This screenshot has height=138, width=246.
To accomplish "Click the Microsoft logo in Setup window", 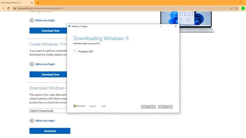I will pyautogui.click(x=79, y=106).
